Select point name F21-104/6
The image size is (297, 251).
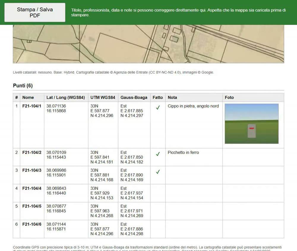click(x=32, y=224)
